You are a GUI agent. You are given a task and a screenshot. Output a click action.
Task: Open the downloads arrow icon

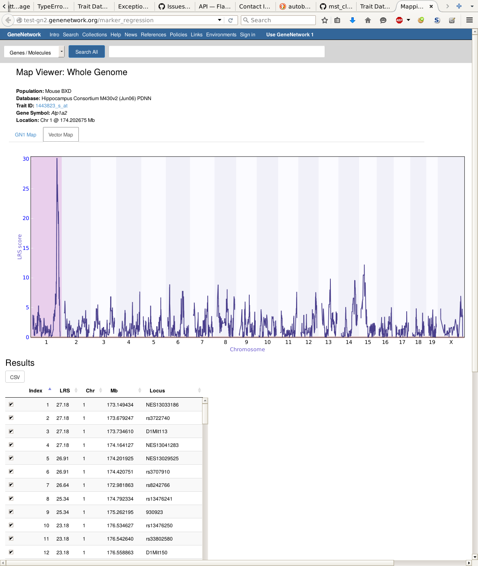click(x=353, y=20)
